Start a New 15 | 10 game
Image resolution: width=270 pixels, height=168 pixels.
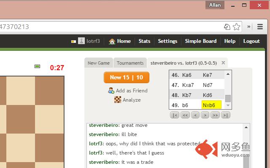coord(127,77)
